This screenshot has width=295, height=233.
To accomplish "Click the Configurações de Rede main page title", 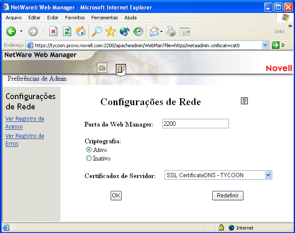I will point(151,102).
